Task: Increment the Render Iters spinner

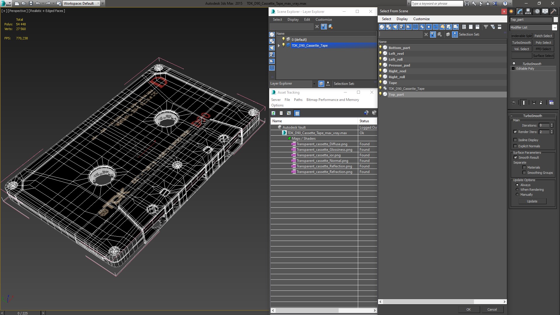Action: point(552,131)
